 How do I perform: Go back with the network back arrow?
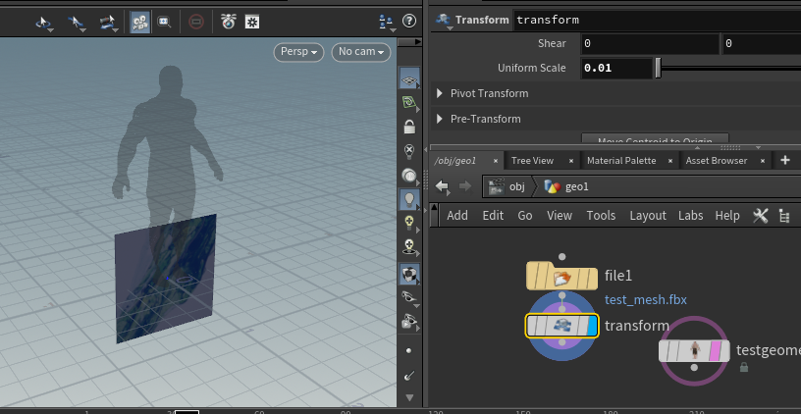(x=443, y=186)
